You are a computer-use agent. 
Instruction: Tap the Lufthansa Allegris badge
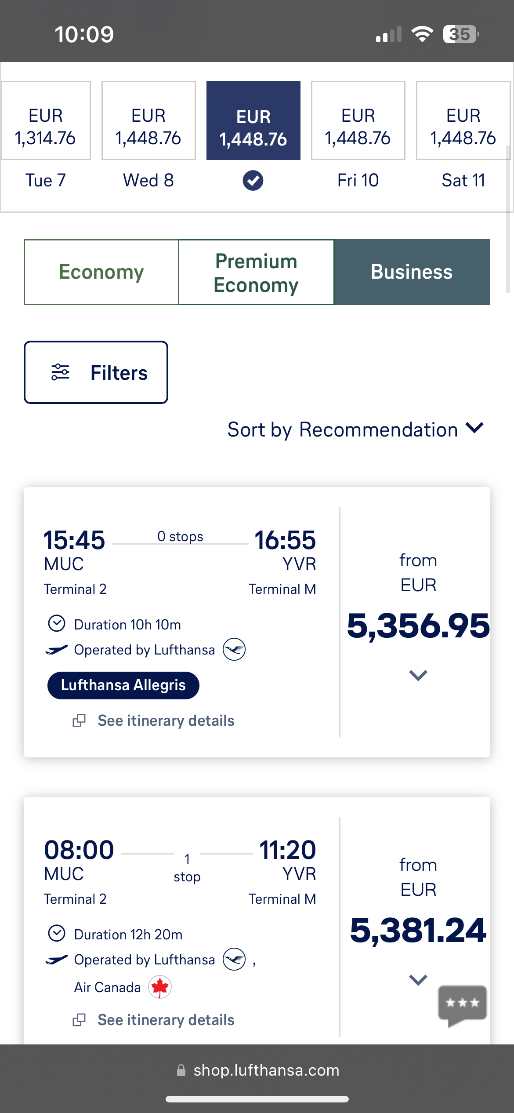pyautogui.click(x=123, y=685)
